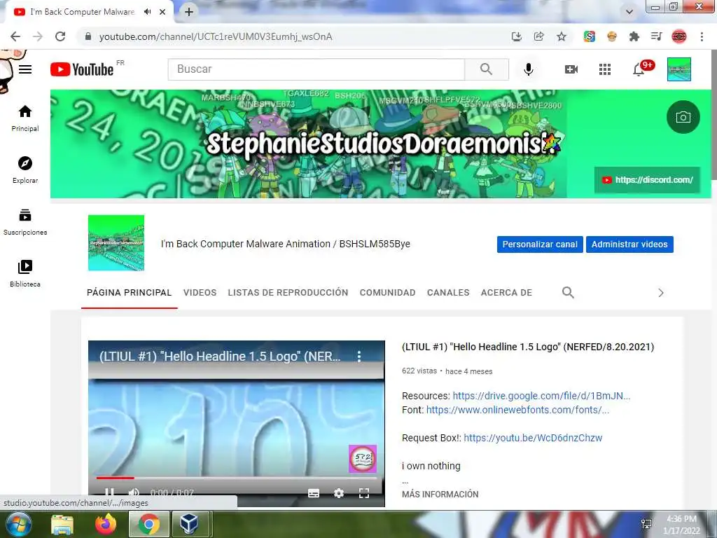Image resolution: width=717 pixels, height=538 pixels.
Task: Click the address bar URL
Action: 216,36
